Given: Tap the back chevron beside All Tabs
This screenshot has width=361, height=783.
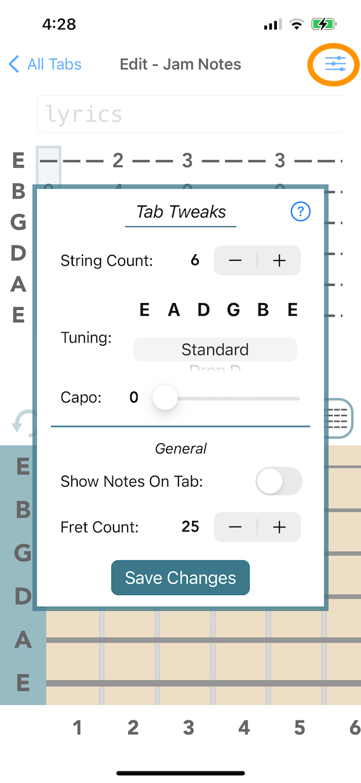Looking at the screenshot, I should pos(12,64).
